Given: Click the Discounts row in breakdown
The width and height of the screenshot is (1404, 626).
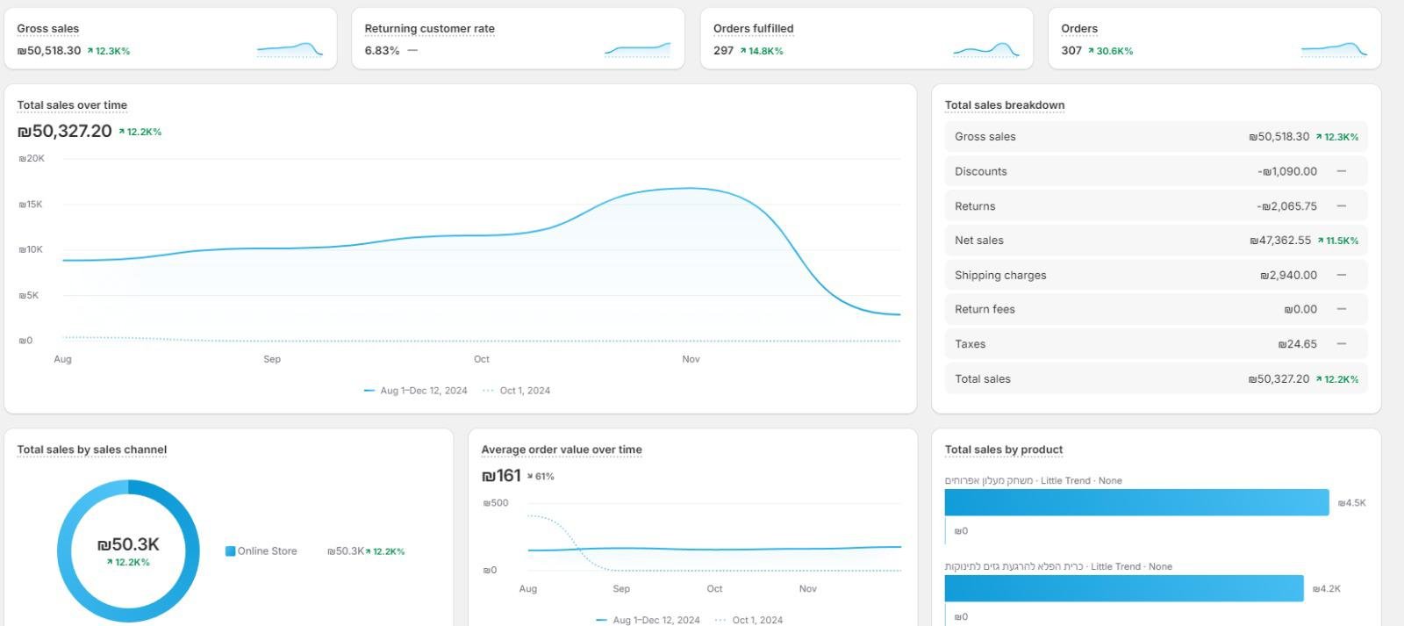Looking at the screenshot, I should coord(1155,171).
